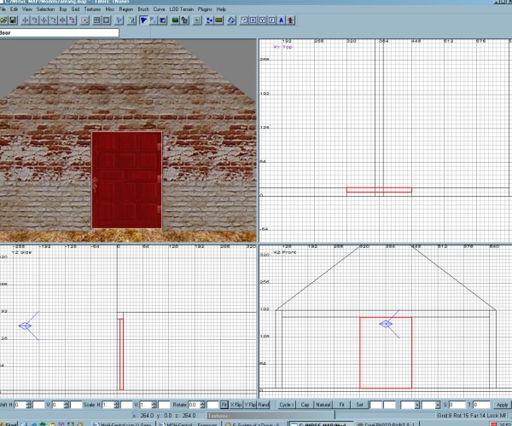Click the select complete tall icon

pos(84,20)
